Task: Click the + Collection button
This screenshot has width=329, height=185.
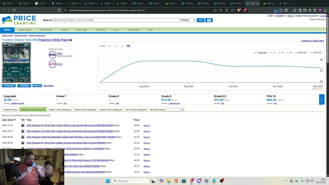Action: pyautogui.click(x=9, y=86)
